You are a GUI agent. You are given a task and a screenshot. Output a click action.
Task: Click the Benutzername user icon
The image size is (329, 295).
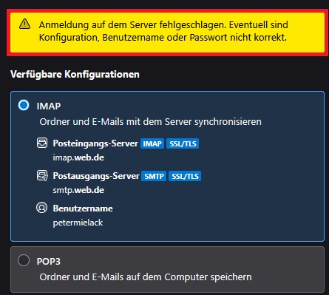point(42,208)
